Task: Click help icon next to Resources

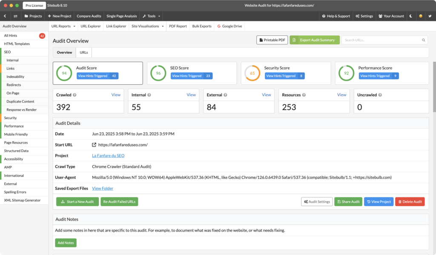Action: (304, 95)
